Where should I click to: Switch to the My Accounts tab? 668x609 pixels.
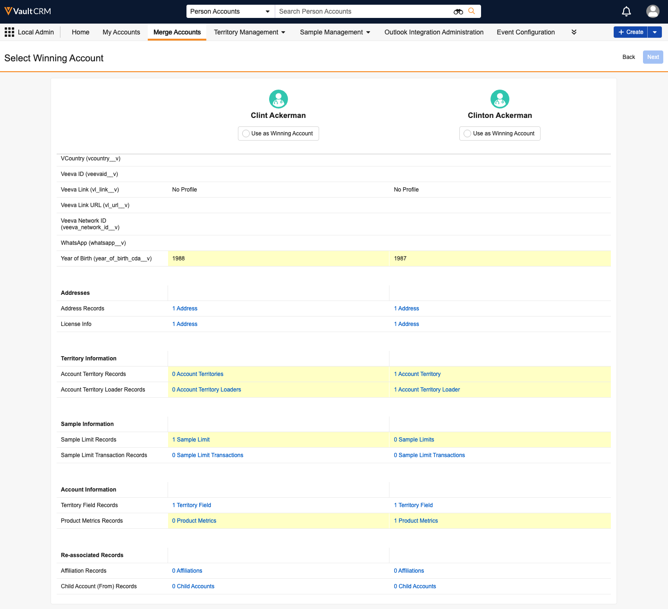pos(121,32)
